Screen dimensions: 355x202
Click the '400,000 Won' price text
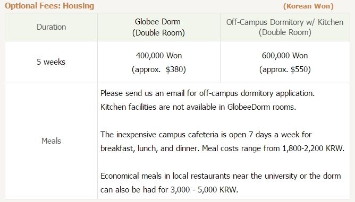click(159, 56)
